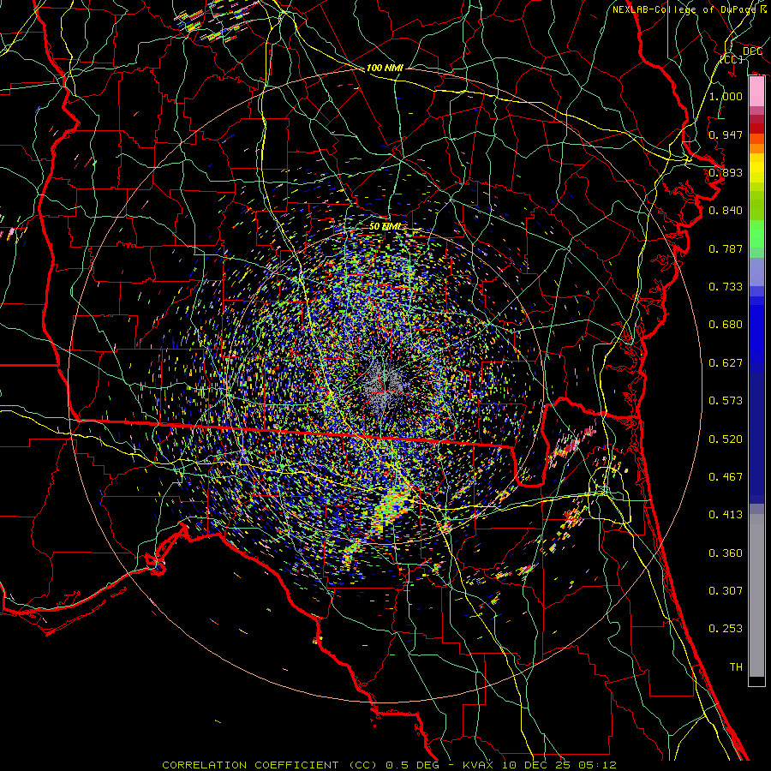771x771 pixels.
Task: Click the 0.680 legend value
Action: point(726,325)
